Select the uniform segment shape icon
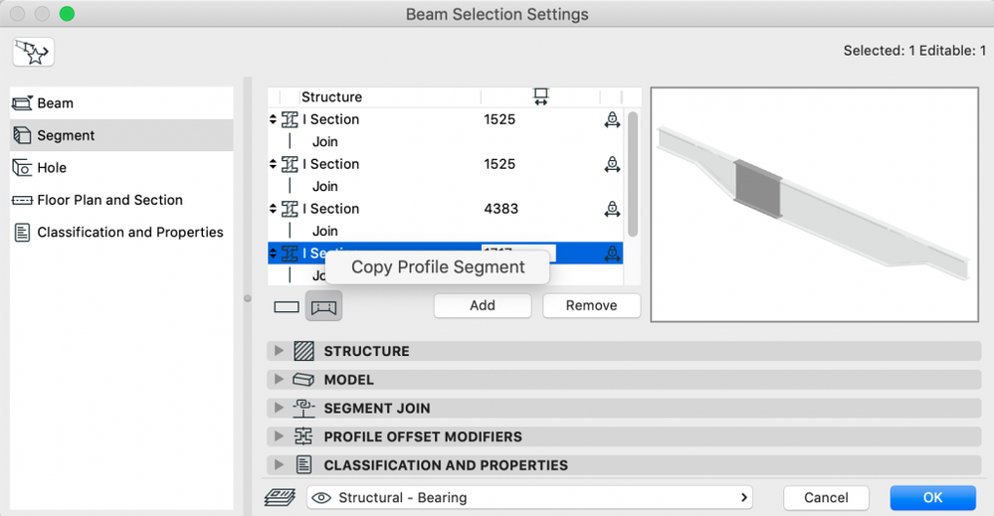This screenshot has width=994, height=516. pos(287,307)
